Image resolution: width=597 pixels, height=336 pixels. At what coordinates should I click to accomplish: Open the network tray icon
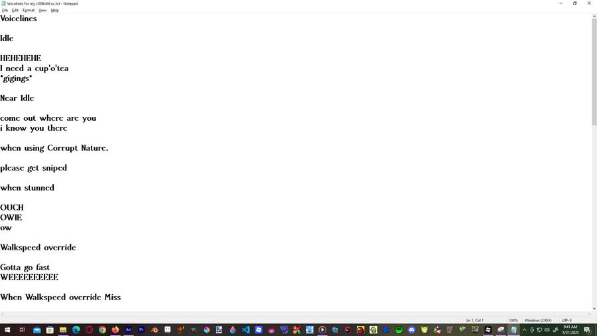pos(539,330)
